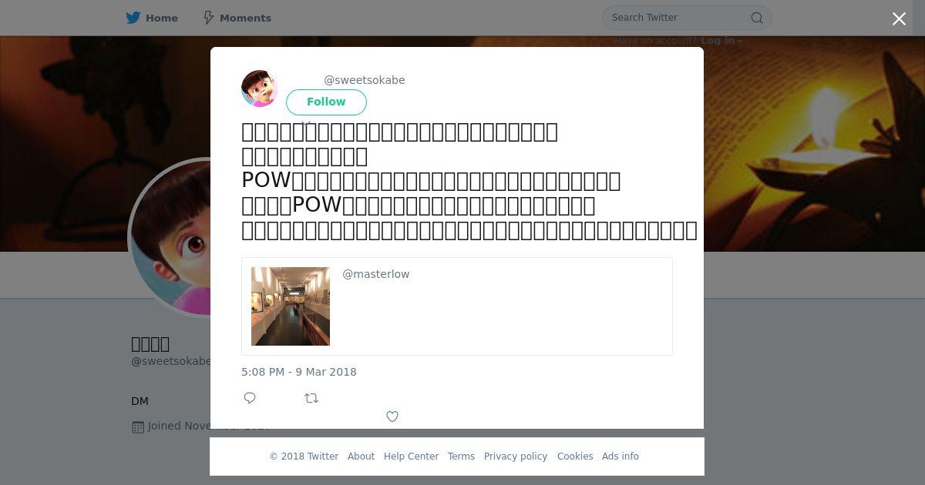Reply to the tweet with the speech bubble icon
This screenshot has width=925, height=485.
pos(250,398)
